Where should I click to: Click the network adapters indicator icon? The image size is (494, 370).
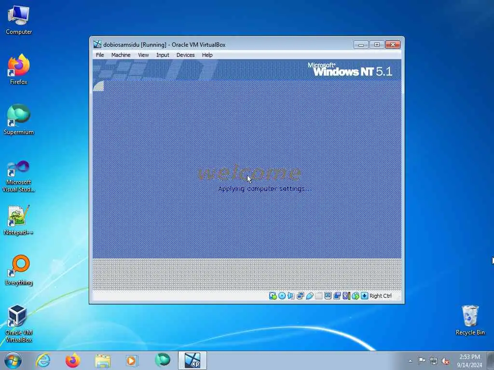tap(300, 296)
